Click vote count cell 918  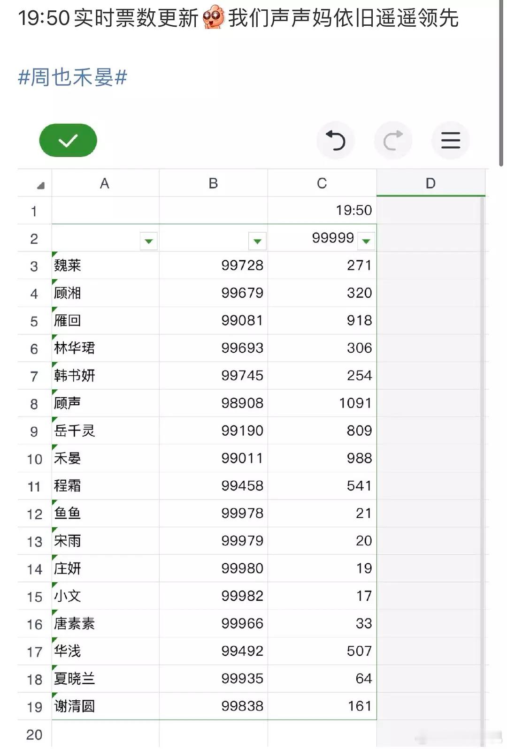pos(322,320)
